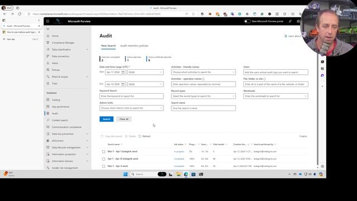
Task: Click browser Back arrow
Action: click(x=4, y=14)
